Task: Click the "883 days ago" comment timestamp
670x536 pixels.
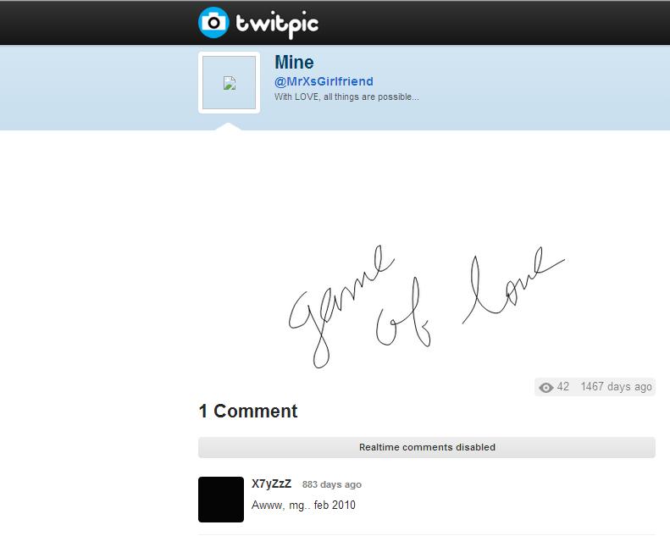Action: 331,484
